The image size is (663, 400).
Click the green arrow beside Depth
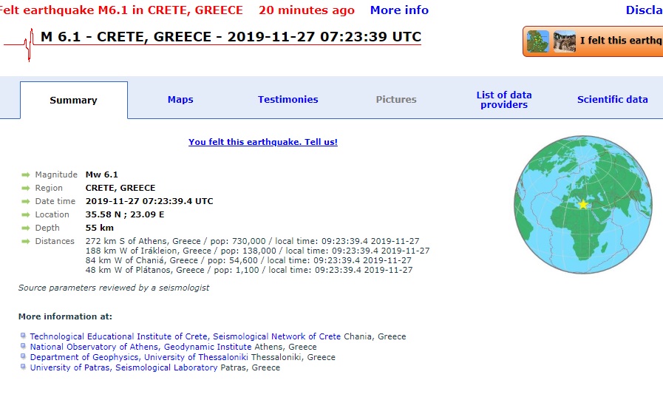point(26,228)
